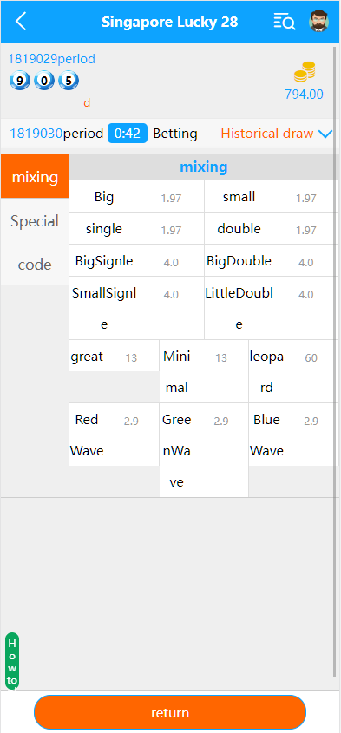
Task: Select the small 1.97 bet option
Action: [x=270, y=197]
